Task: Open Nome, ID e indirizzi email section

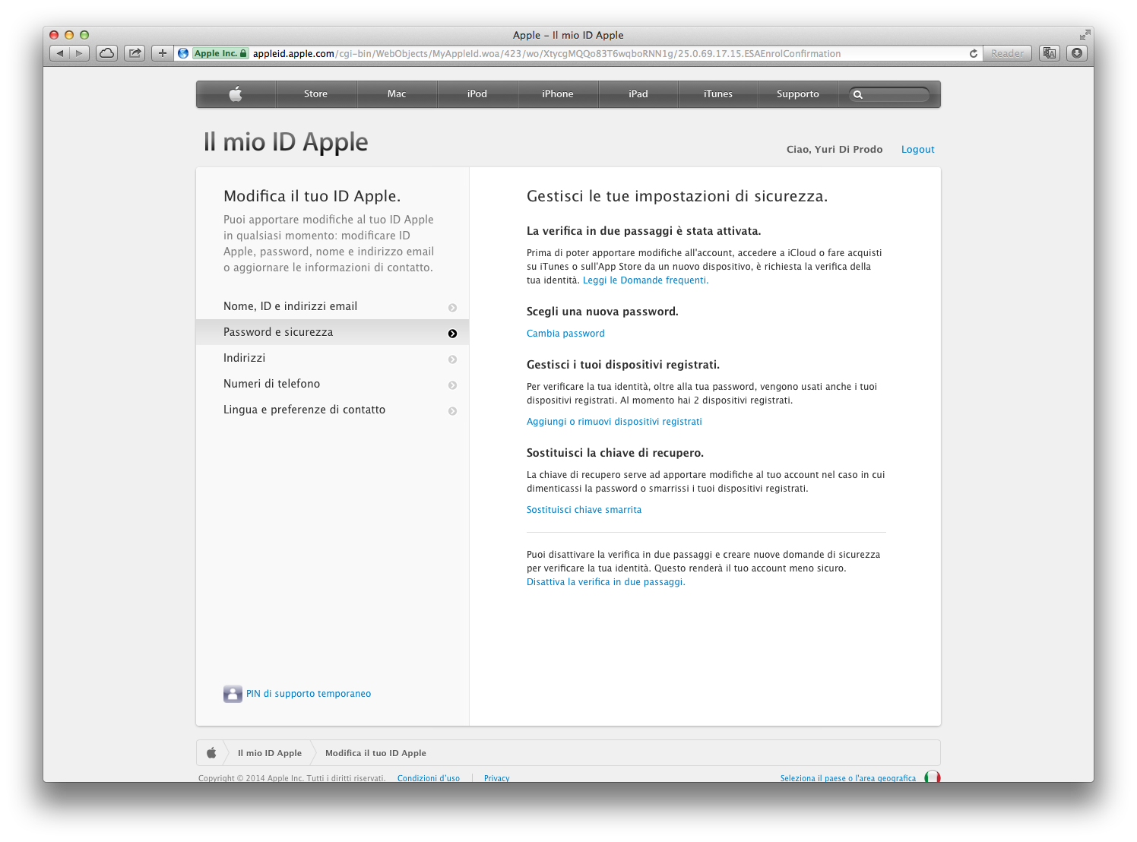Action: [332, 306]
